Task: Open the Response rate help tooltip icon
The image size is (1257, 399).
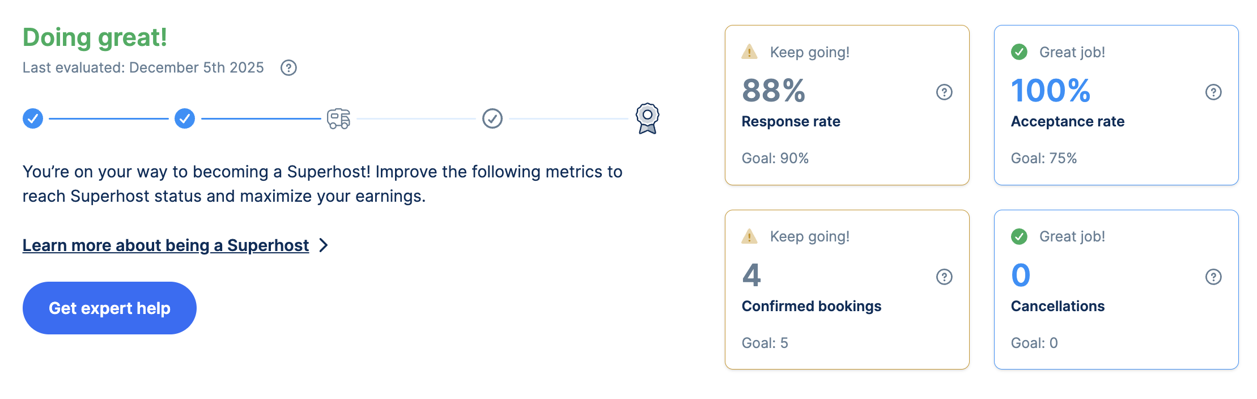Action: click(944, 92)
